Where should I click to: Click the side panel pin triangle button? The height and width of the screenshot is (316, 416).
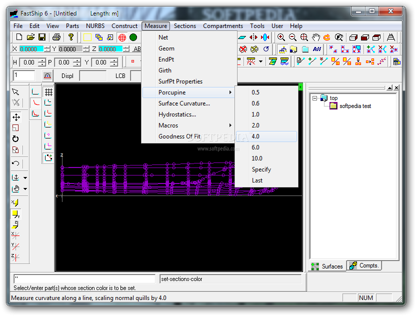tap(389, 87)
